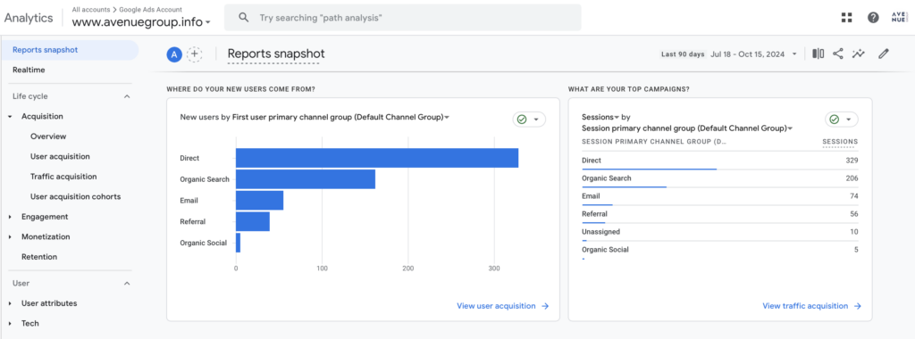Open the Insights sparkline icon
The image size is (915, 339).
point(858,54)
